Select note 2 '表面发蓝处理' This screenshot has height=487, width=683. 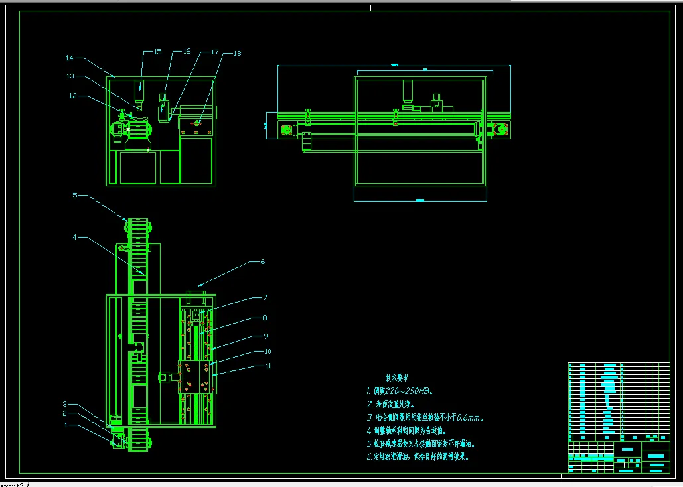[x=390, y=404]
